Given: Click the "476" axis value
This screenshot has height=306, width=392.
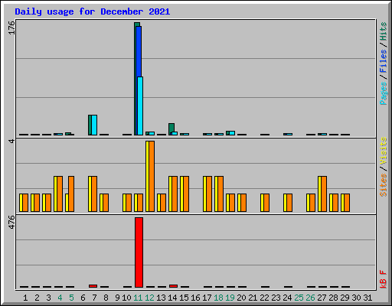Looking at the screenshot, I should point(11,222).
